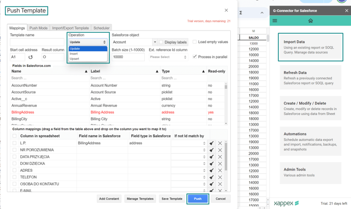
Task: Expand the Salesforce object Account dropdown arrow
Action: coord(155,42)
